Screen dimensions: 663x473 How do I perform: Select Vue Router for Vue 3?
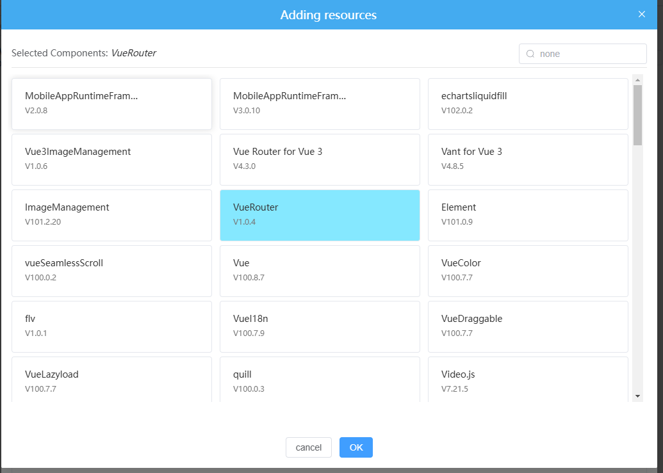320,159
